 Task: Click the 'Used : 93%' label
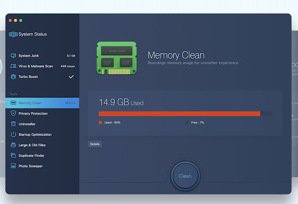[x=112, y=123]
